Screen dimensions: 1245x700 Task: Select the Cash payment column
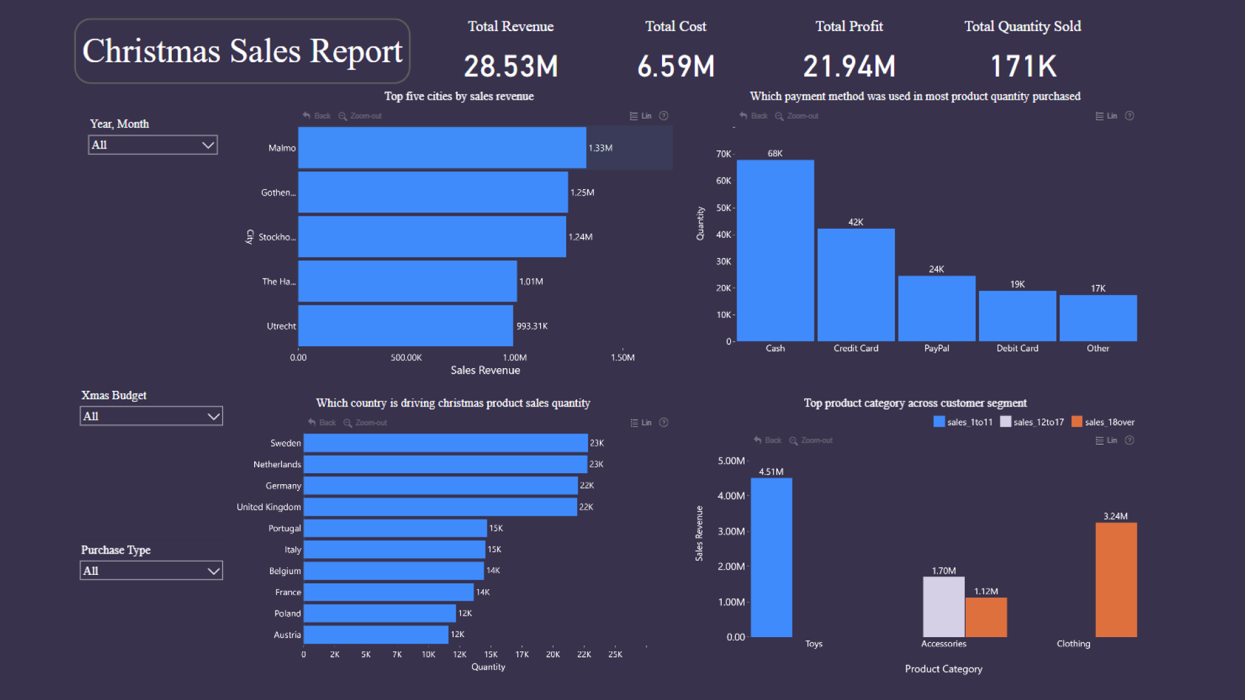[x=776, y=251]
